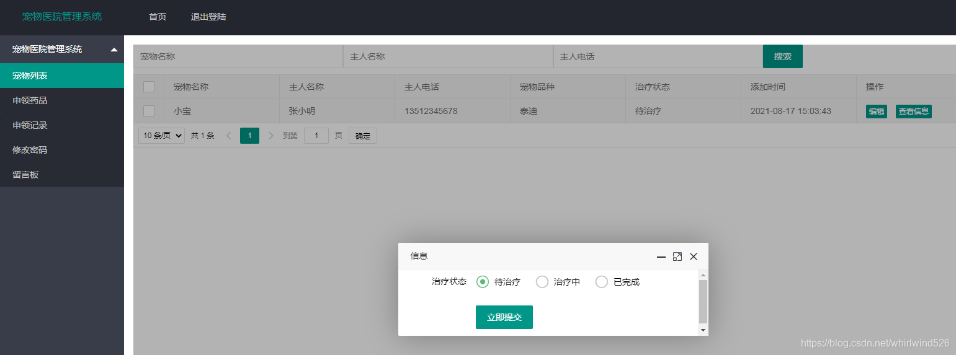Collapse the 宠物医院管理系统 sidebar arrow

[114, 50]
